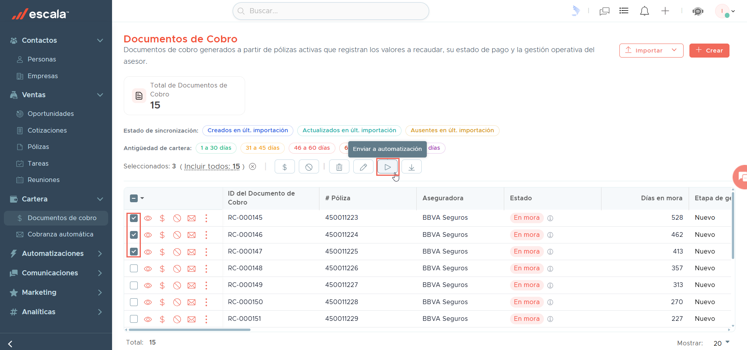Viewport: 747px width, 350px height.
Task: Open the Mostrar page size dropdown
Action: coord(721,343)
